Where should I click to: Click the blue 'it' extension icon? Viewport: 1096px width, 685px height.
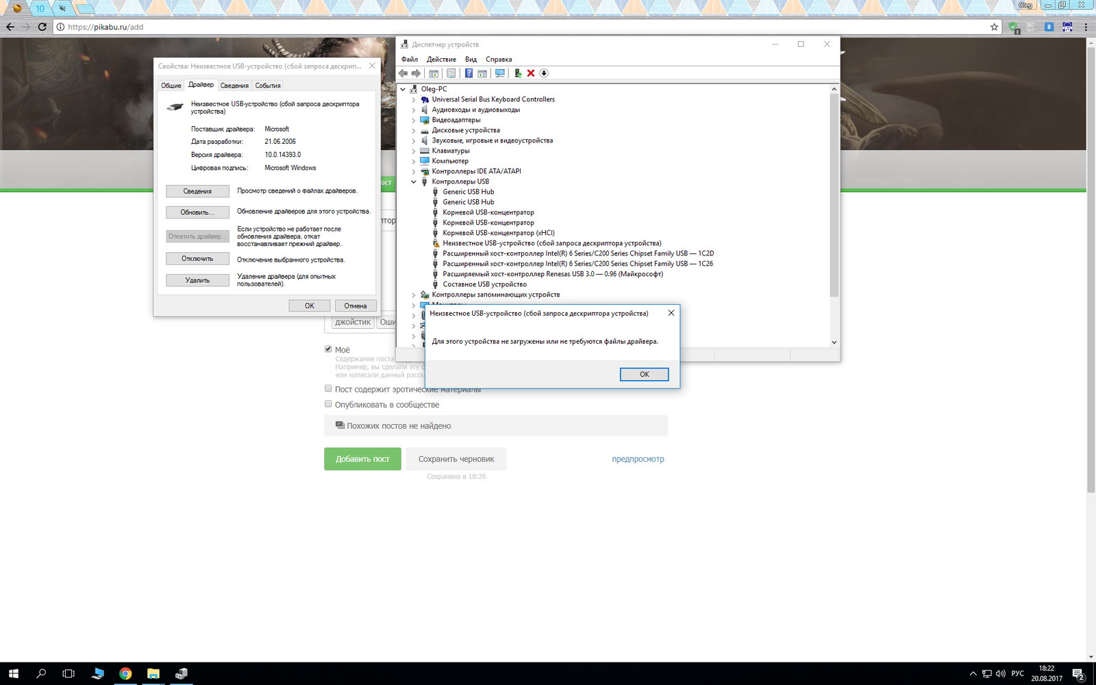pyautogui.click(x=1049, y=27)
